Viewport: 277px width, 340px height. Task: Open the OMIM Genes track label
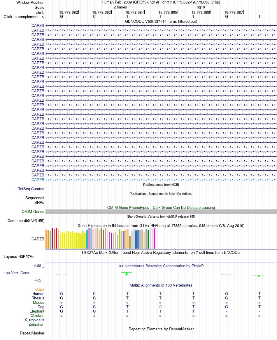click(33, 212)
